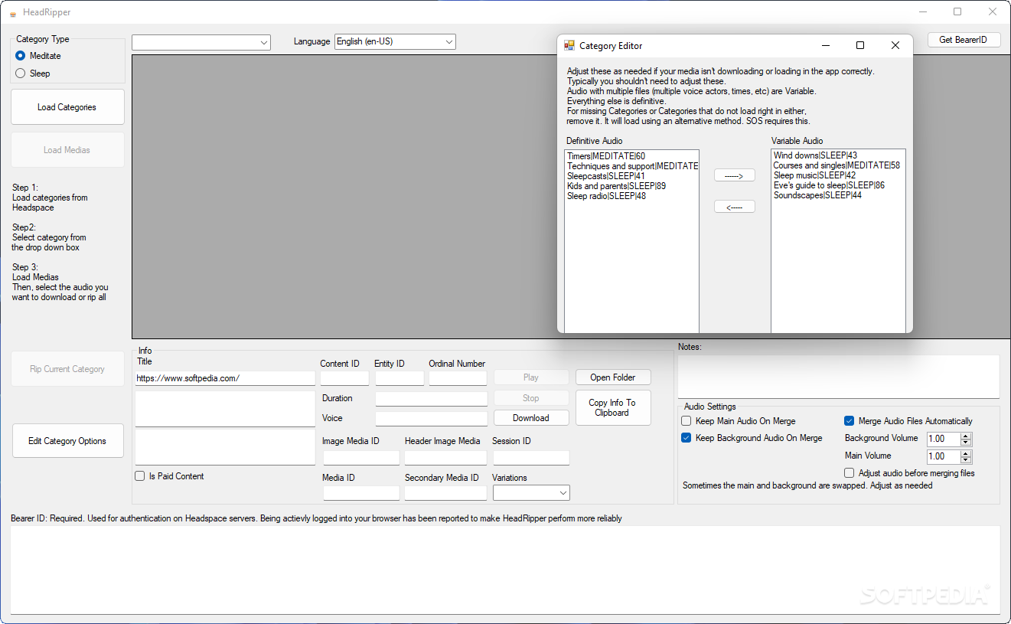
Task: Click the Duration field
Action: coord(431,399)
